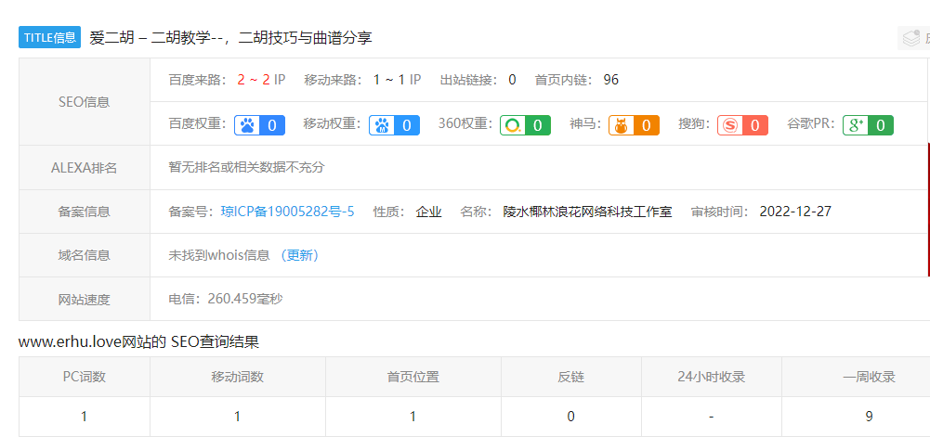
Task: Click the PC词数 value 1
Action: [x=85, y=417]
